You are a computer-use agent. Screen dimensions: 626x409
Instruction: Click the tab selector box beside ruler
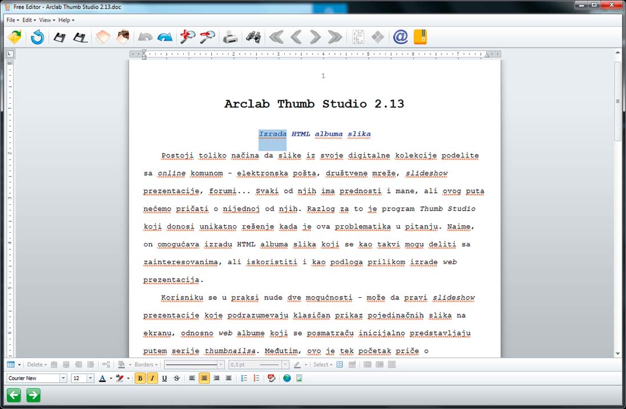(10, 54)
